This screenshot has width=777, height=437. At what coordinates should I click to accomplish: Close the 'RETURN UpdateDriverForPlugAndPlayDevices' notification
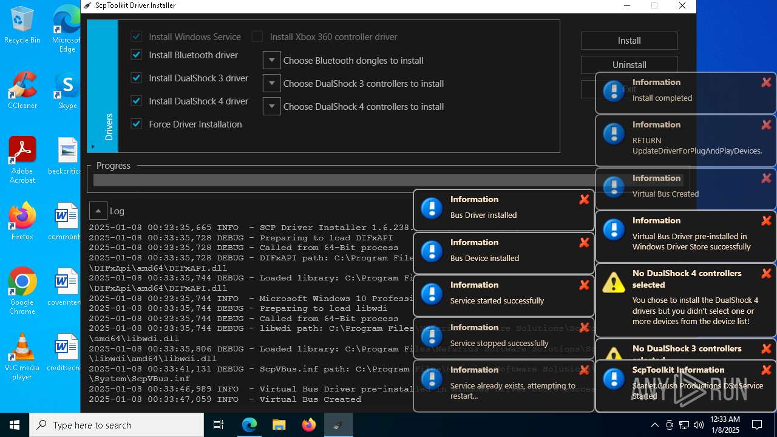pyautogui.click(x=766, y=125)
